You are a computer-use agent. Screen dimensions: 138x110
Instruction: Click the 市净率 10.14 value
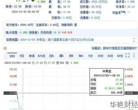click(131, 7)
